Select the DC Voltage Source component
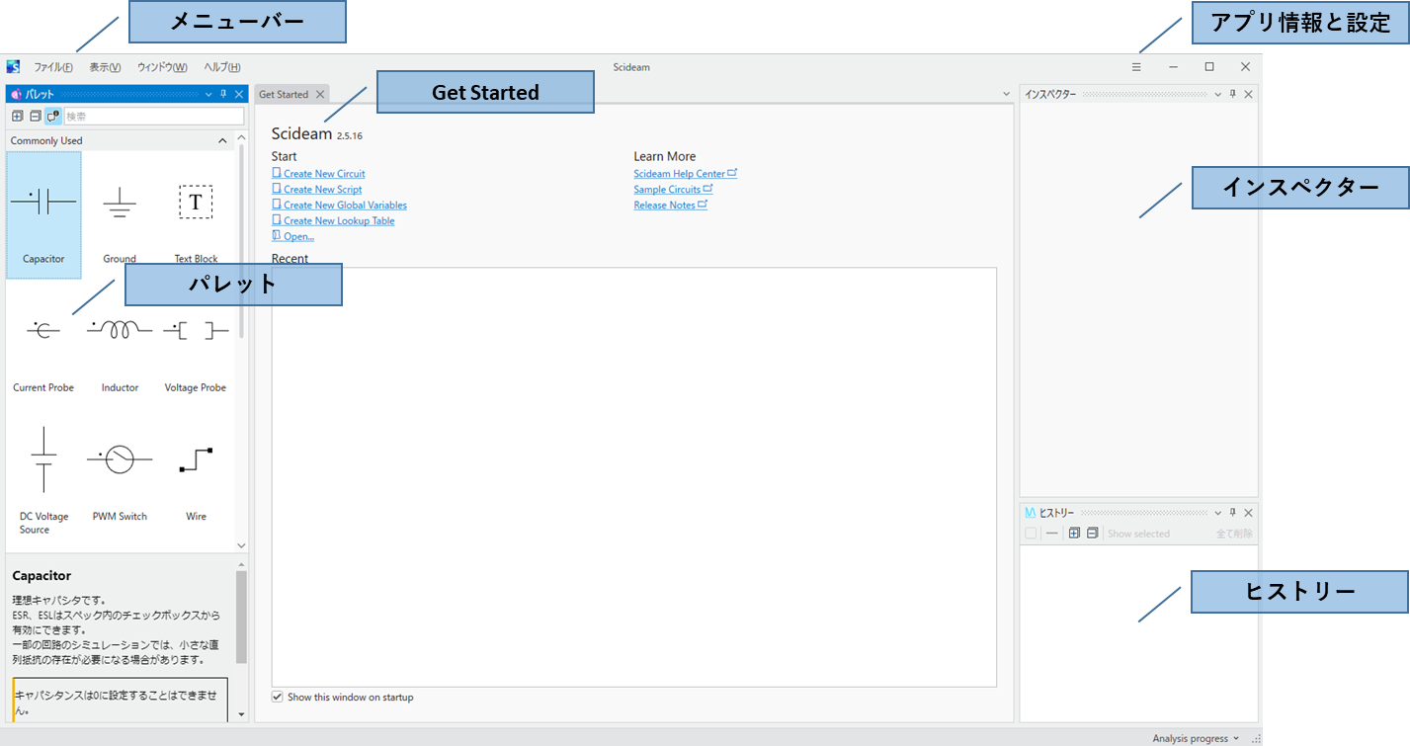Viewport: 1410px width, 746px height. [43, 474]
